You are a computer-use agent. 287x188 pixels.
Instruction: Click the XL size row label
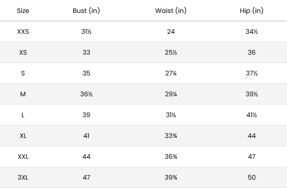tap(23, 136)
